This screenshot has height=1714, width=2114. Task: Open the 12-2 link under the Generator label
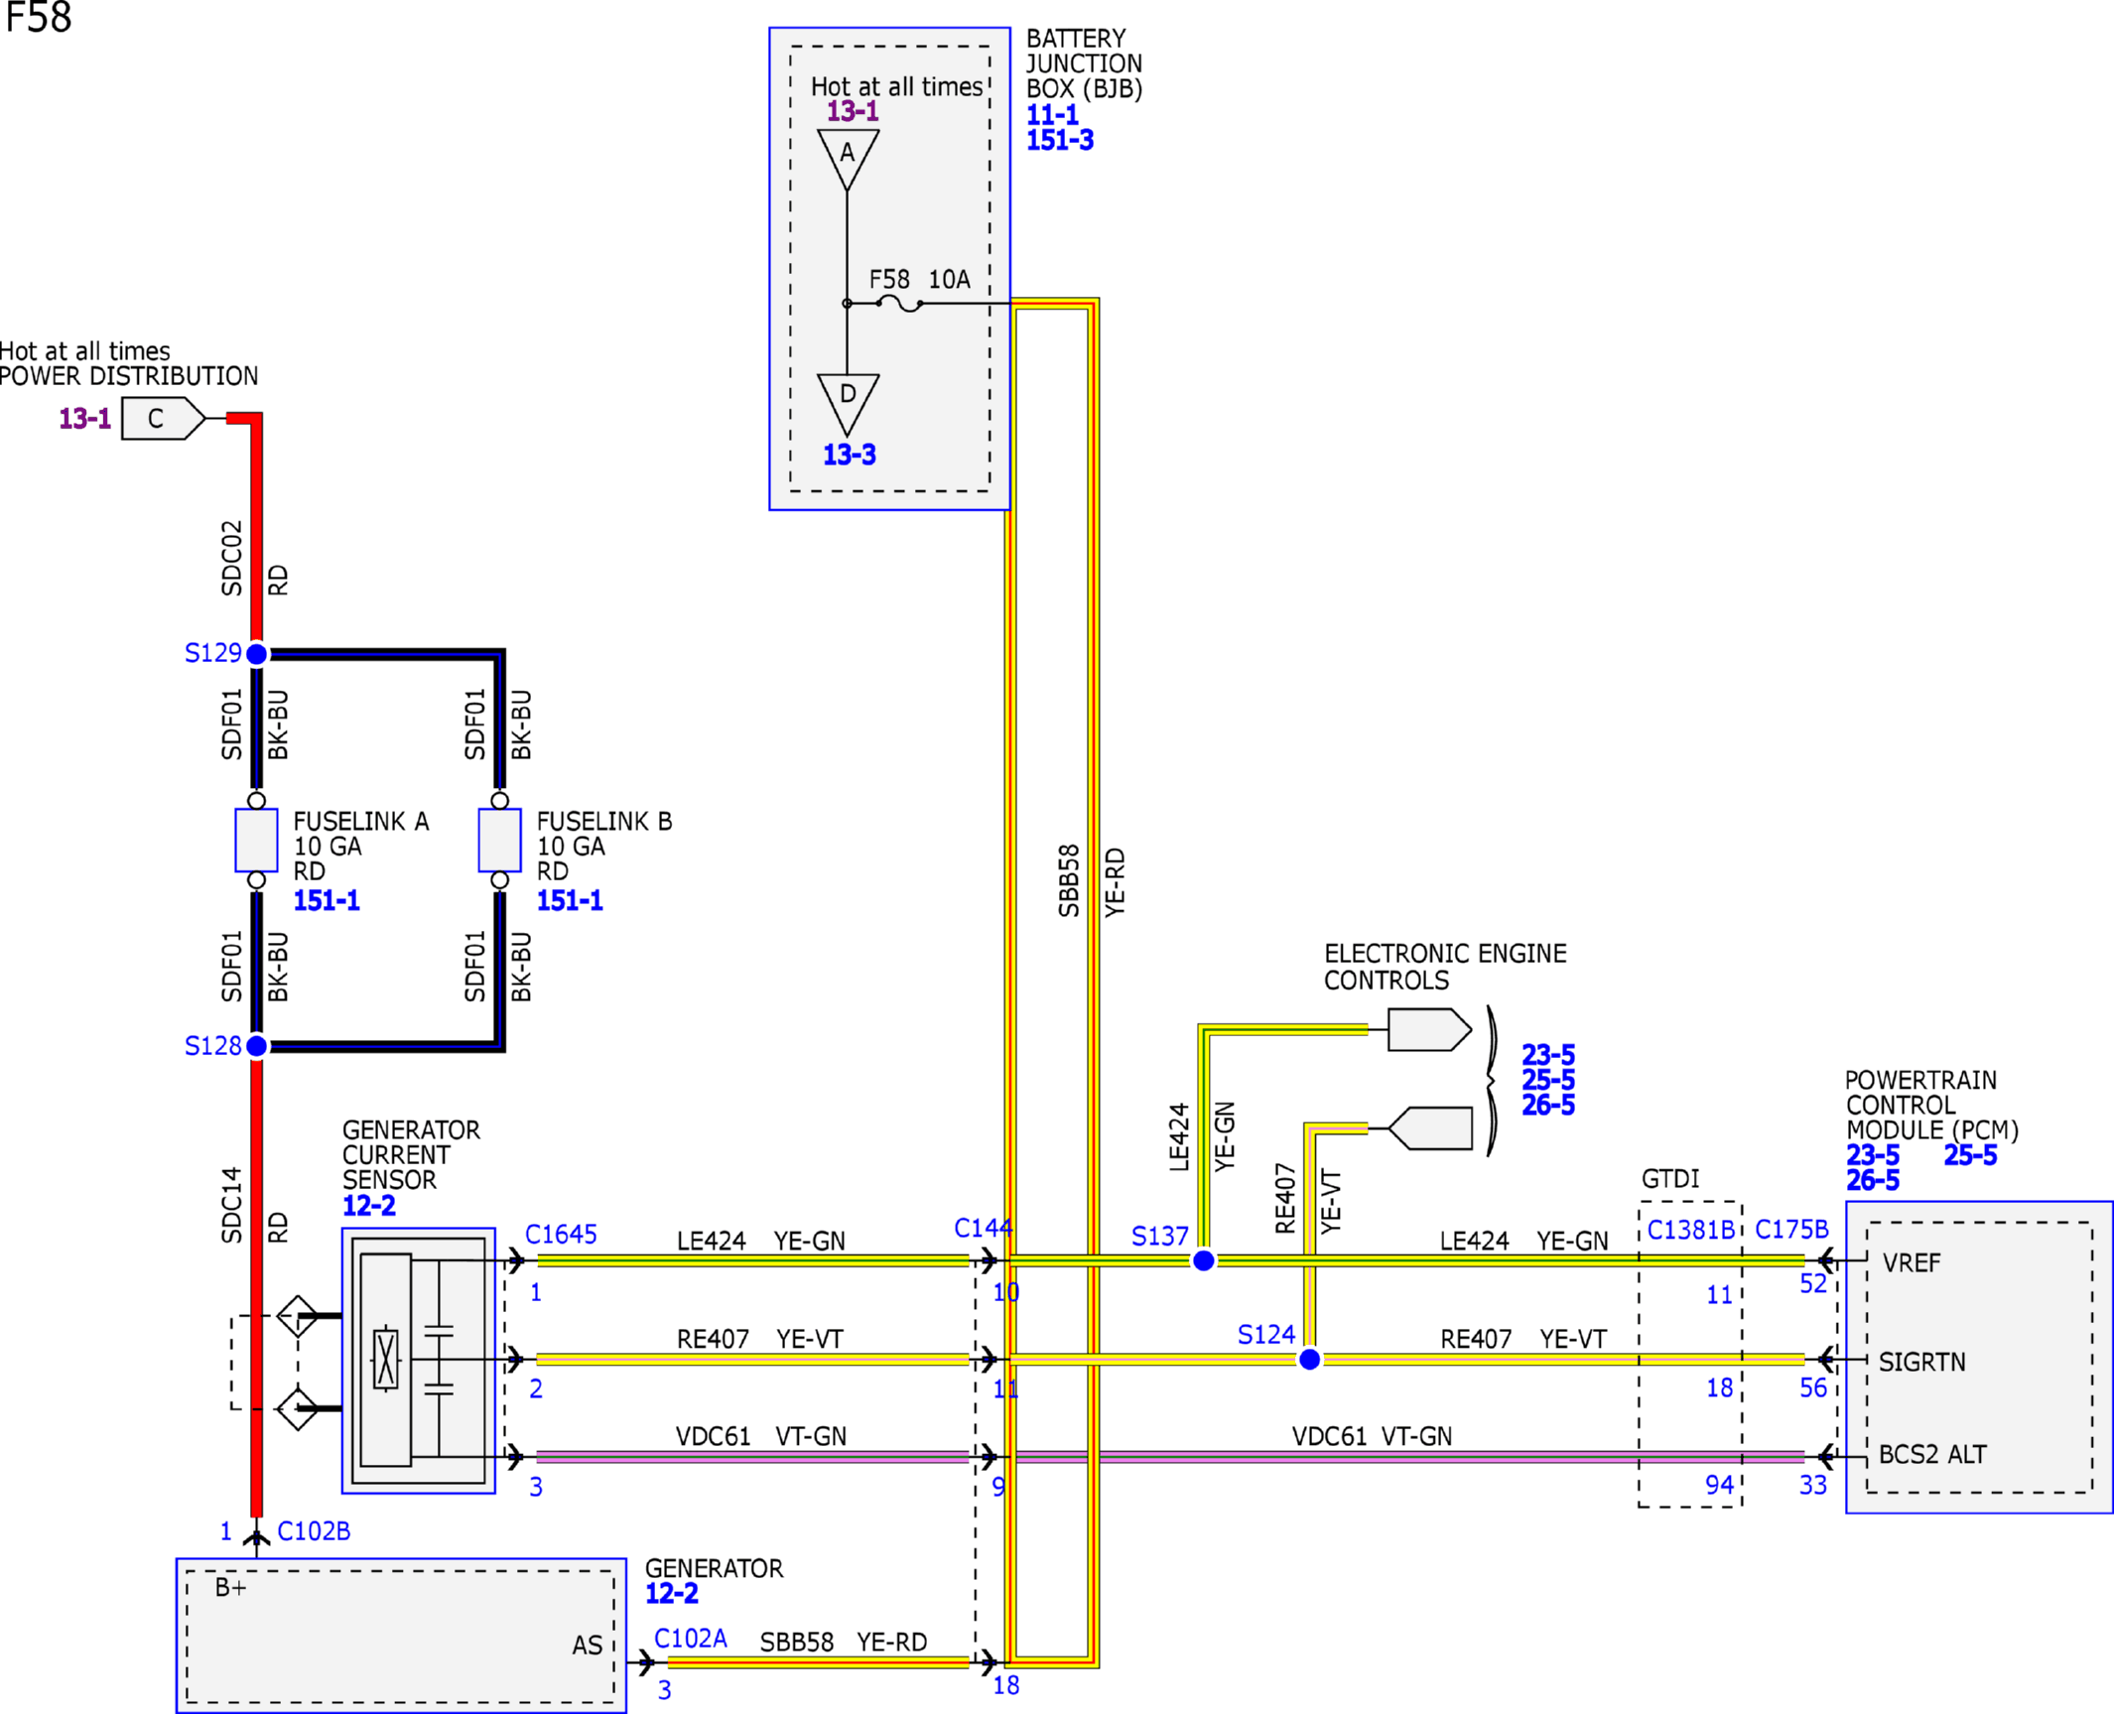[x=672, y=1593]
